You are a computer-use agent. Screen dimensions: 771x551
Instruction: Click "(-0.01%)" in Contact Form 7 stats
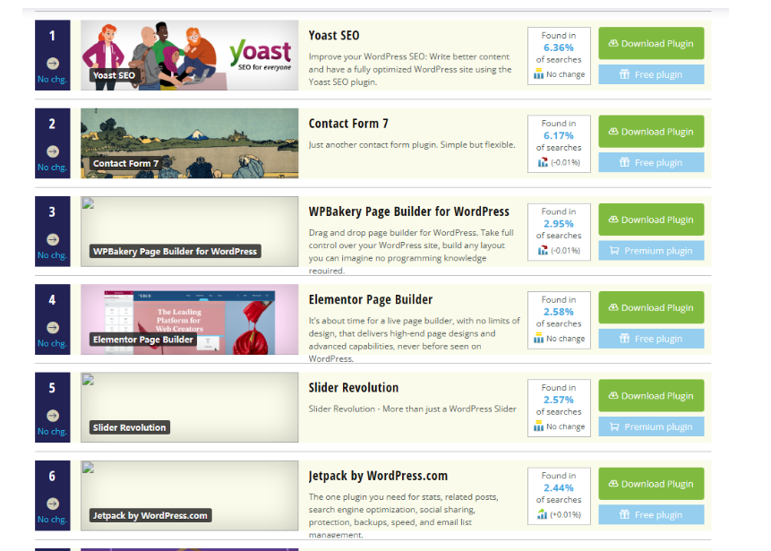click(565, 162)
